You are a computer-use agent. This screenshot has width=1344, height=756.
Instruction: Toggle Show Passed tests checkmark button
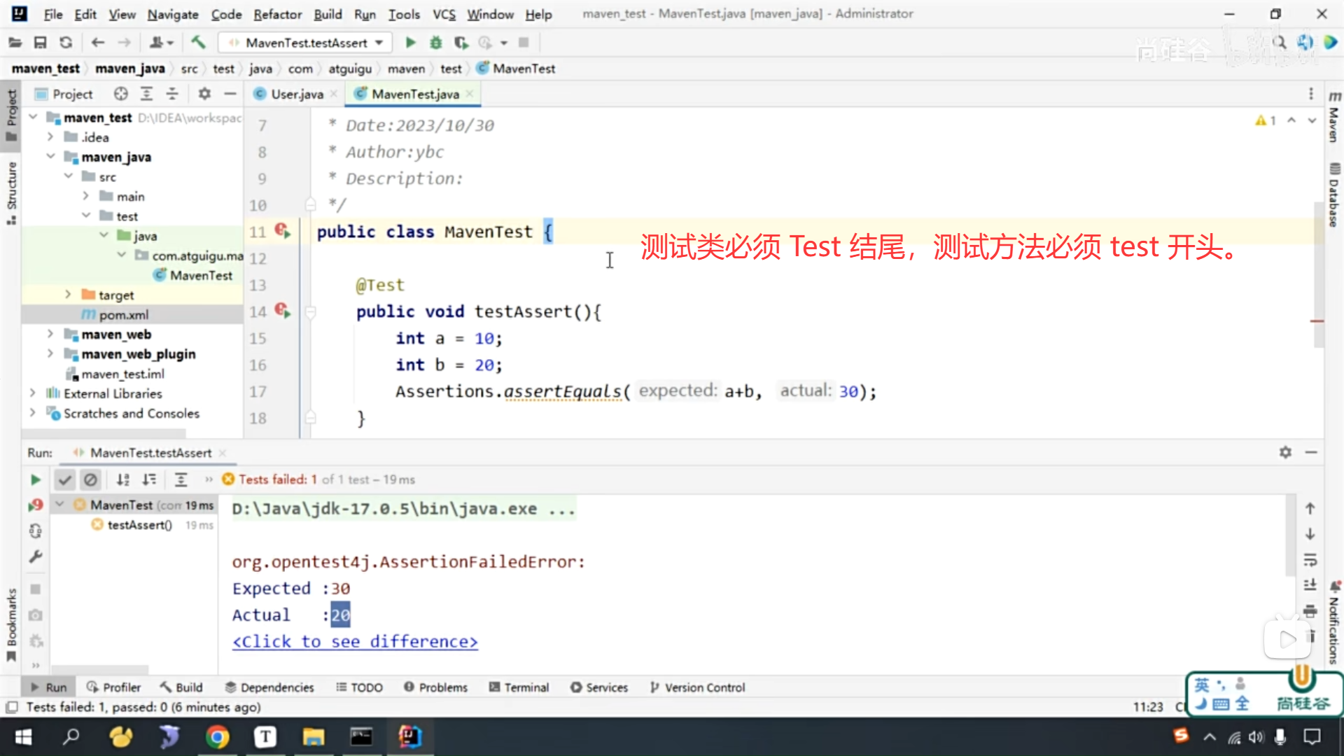(x=64, y=479)
